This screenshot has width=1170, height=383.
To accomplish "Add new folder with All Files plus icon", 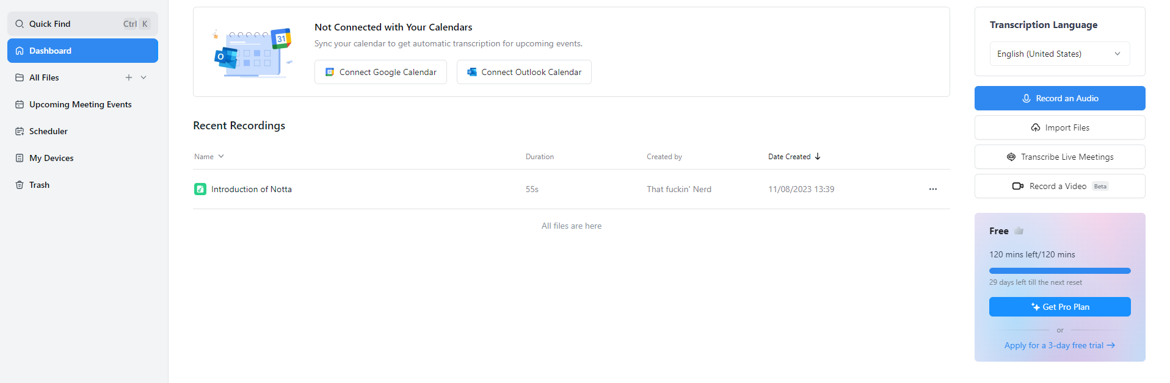I will 129,77.
